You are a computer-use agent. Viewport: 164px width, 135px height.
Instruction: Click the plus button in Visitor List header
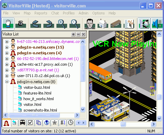[x=73, y=34]
